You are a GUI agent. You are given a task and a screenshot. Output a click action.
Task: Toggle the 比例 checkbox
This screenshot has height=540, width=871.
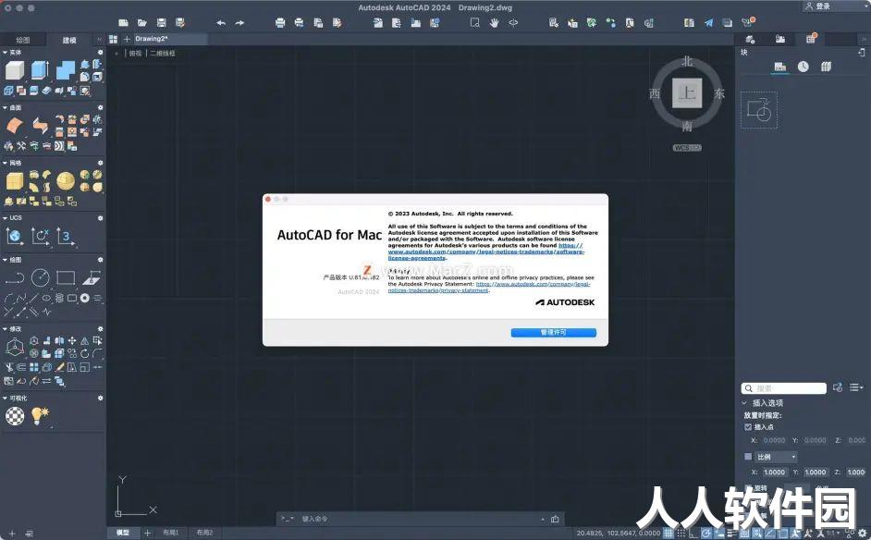(x=748, y=457)
